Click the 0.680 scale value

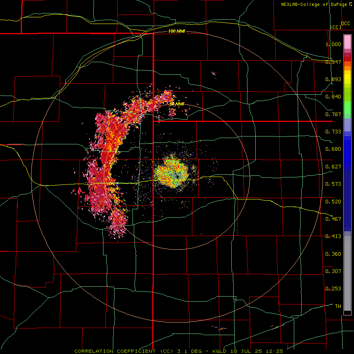pyautogui.click(x=333, y=149)
